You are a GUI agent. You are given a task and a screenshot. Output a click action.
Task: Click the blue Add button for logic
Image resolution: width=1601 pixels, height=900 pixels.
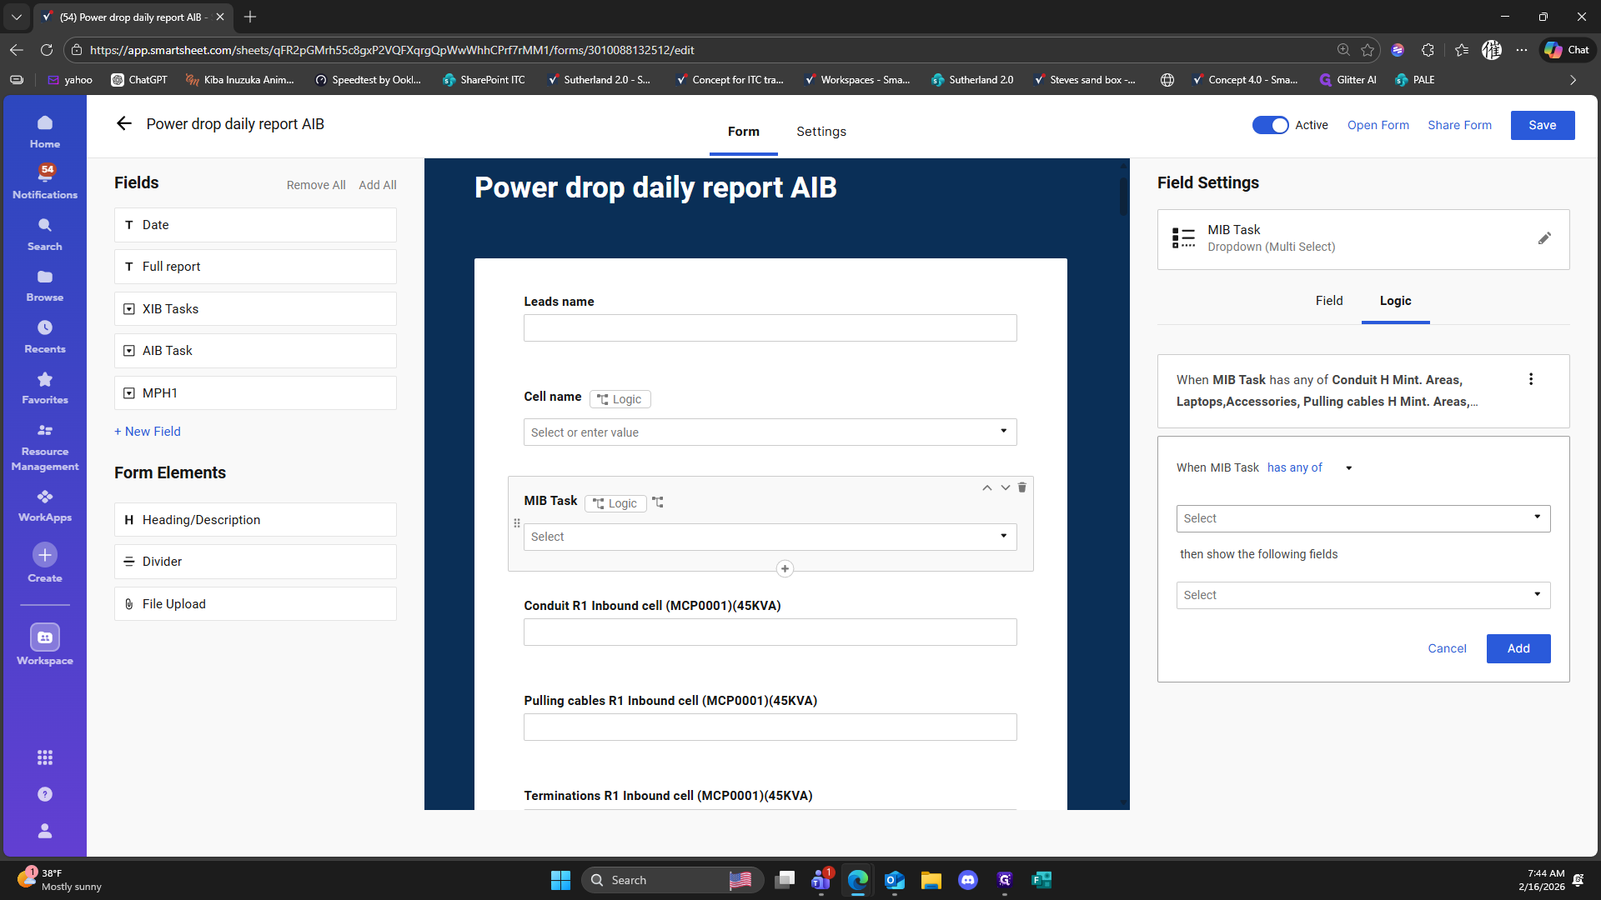click(1518, 648)
